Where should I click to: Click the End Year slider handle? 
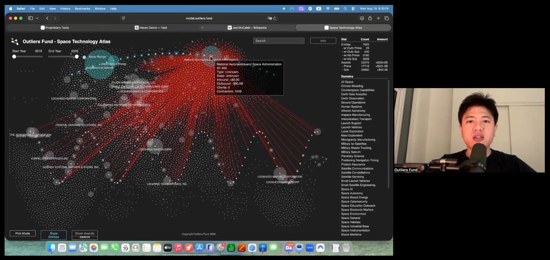click(x=76, y=56)
